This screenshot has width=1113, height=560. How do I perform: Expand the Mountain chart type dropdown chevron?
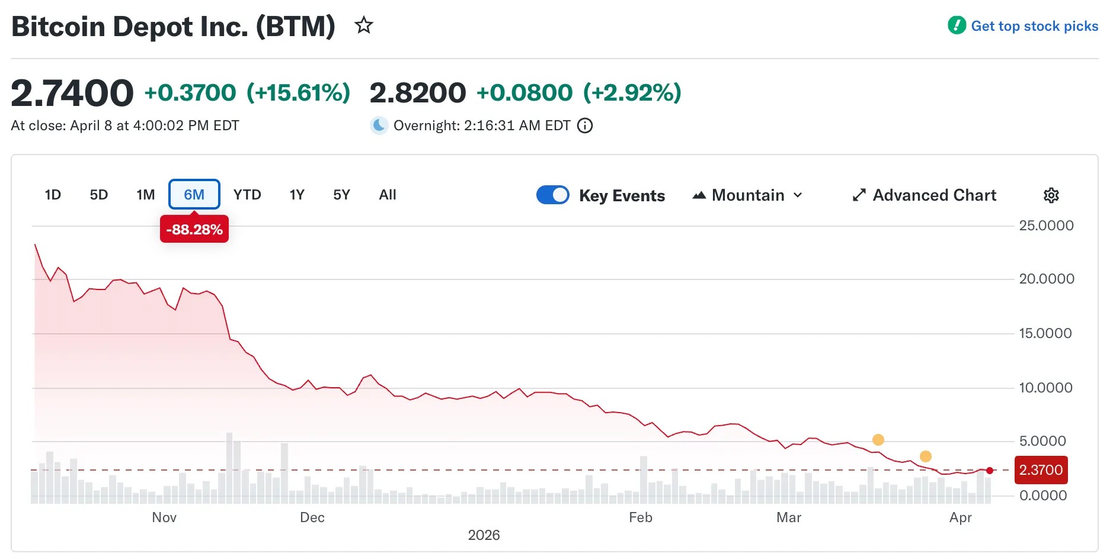[798, 195]
